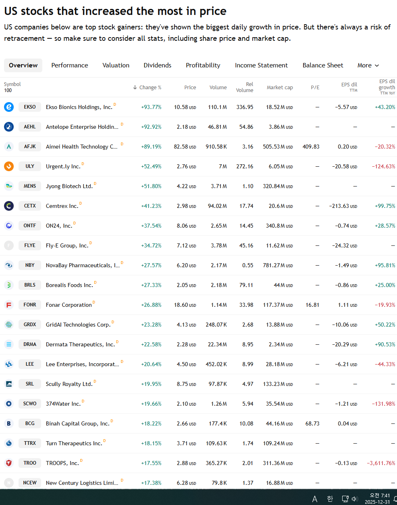Screen dimensions: 397x505
Task: Click the Ekso Bionics company logo icon
Action: coord(9,107)
